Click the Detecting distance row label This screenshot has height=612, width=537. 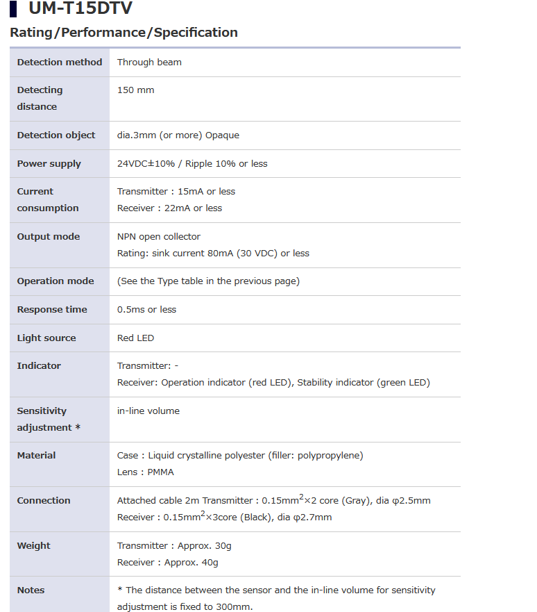(x=40, y=98)
